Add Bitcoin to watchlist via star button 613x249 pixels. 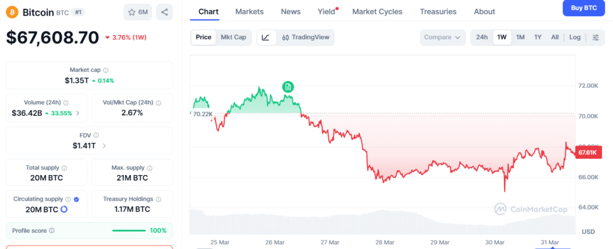coord(138,12)
